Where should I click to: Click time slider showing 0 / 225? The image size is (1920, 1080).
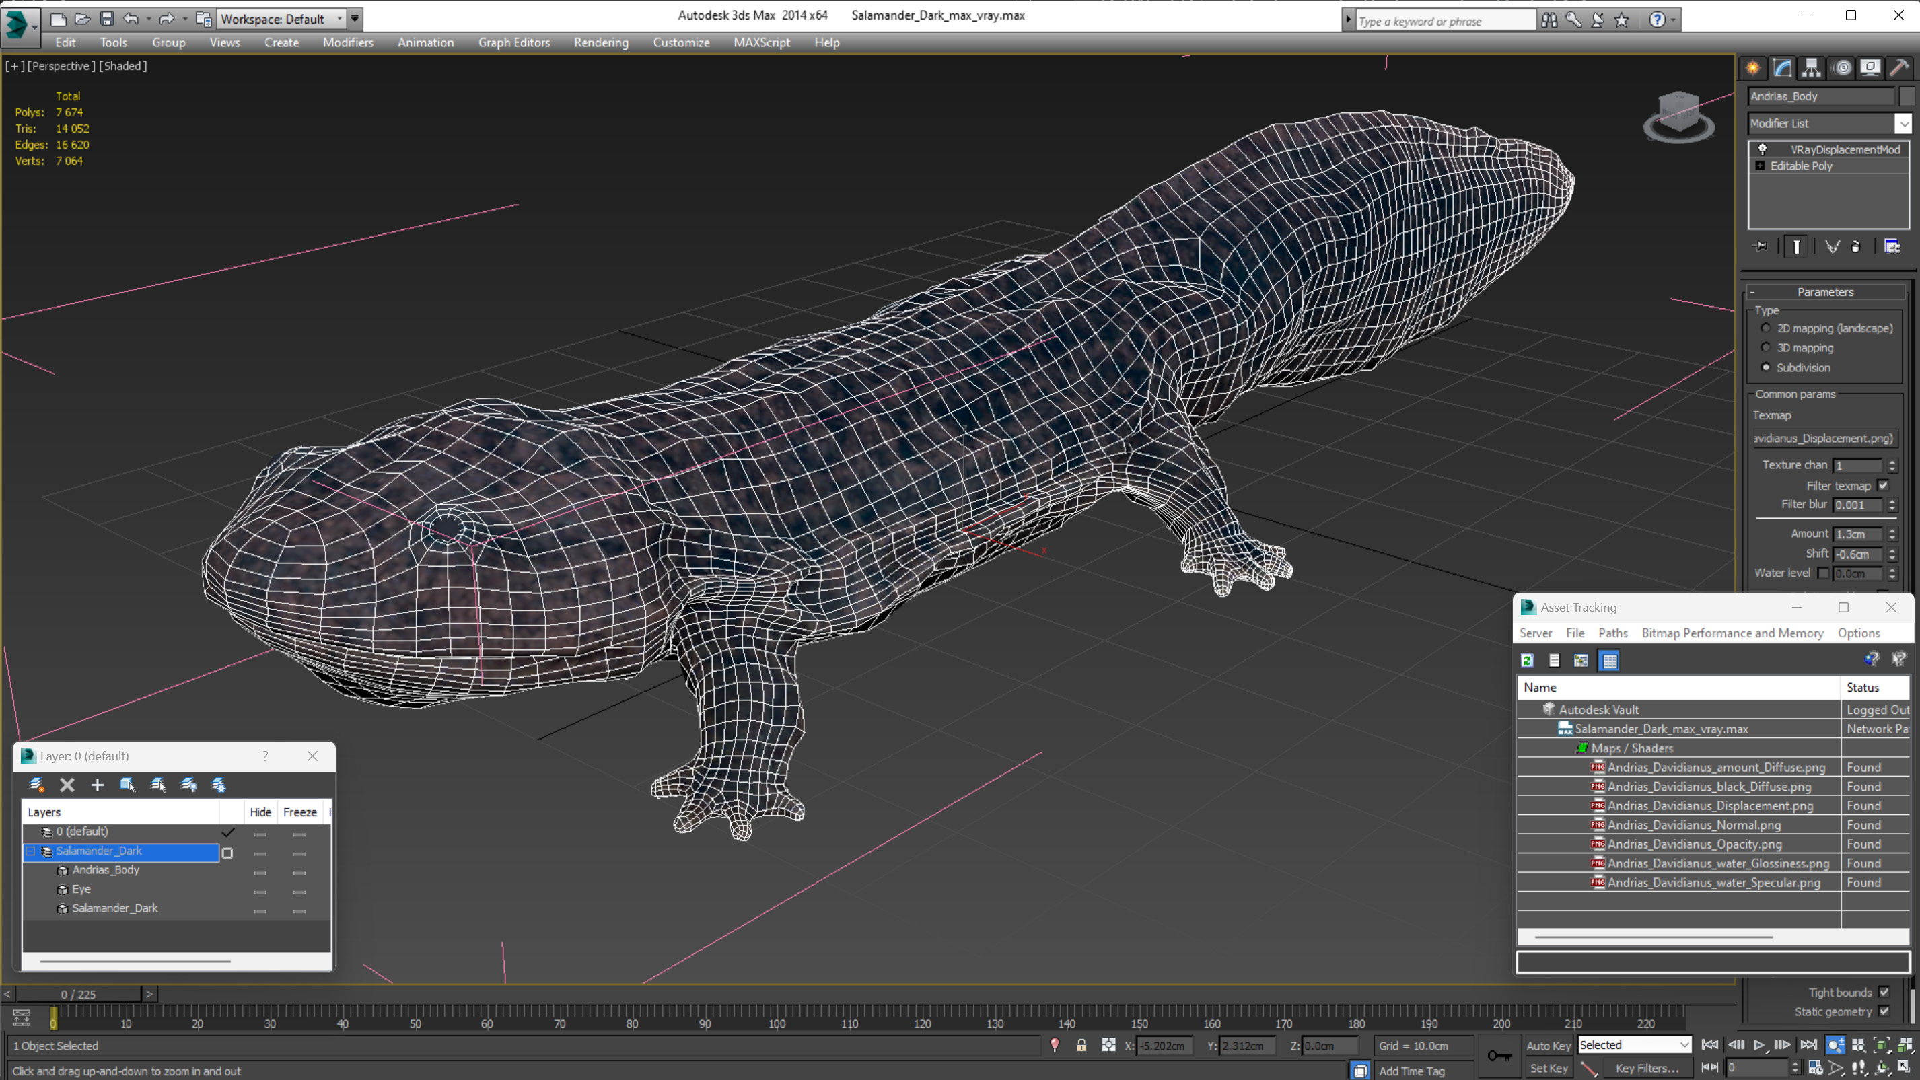point(78,994)
